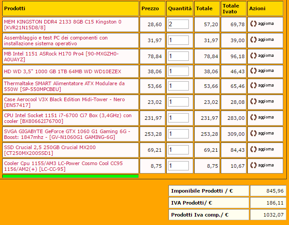Click the Totale value 57,20
Viewport: 289px width, 225px height.
point(211,24)
